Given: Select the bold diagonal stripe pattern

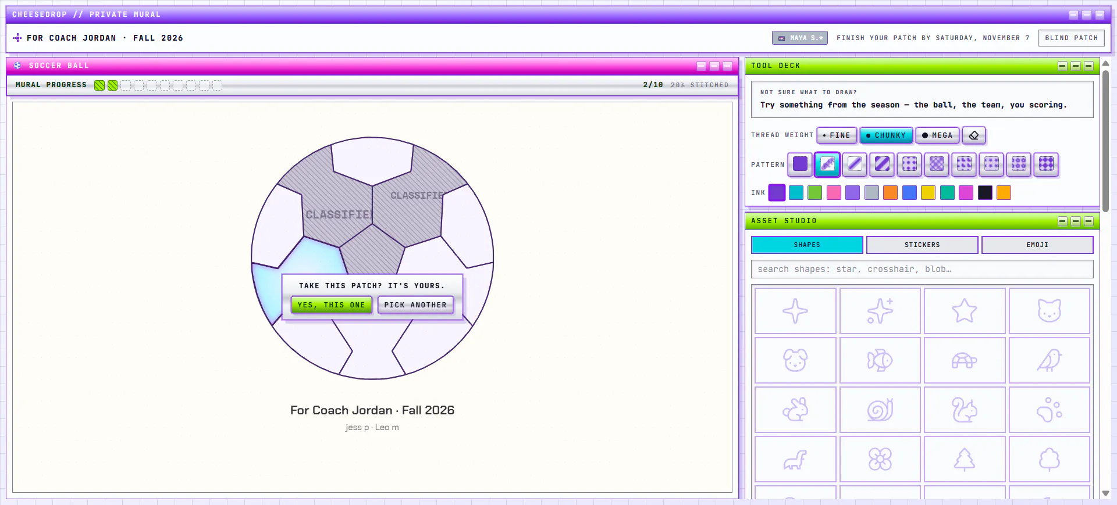Looking at the screenshot, I should (x=882, y=164).
